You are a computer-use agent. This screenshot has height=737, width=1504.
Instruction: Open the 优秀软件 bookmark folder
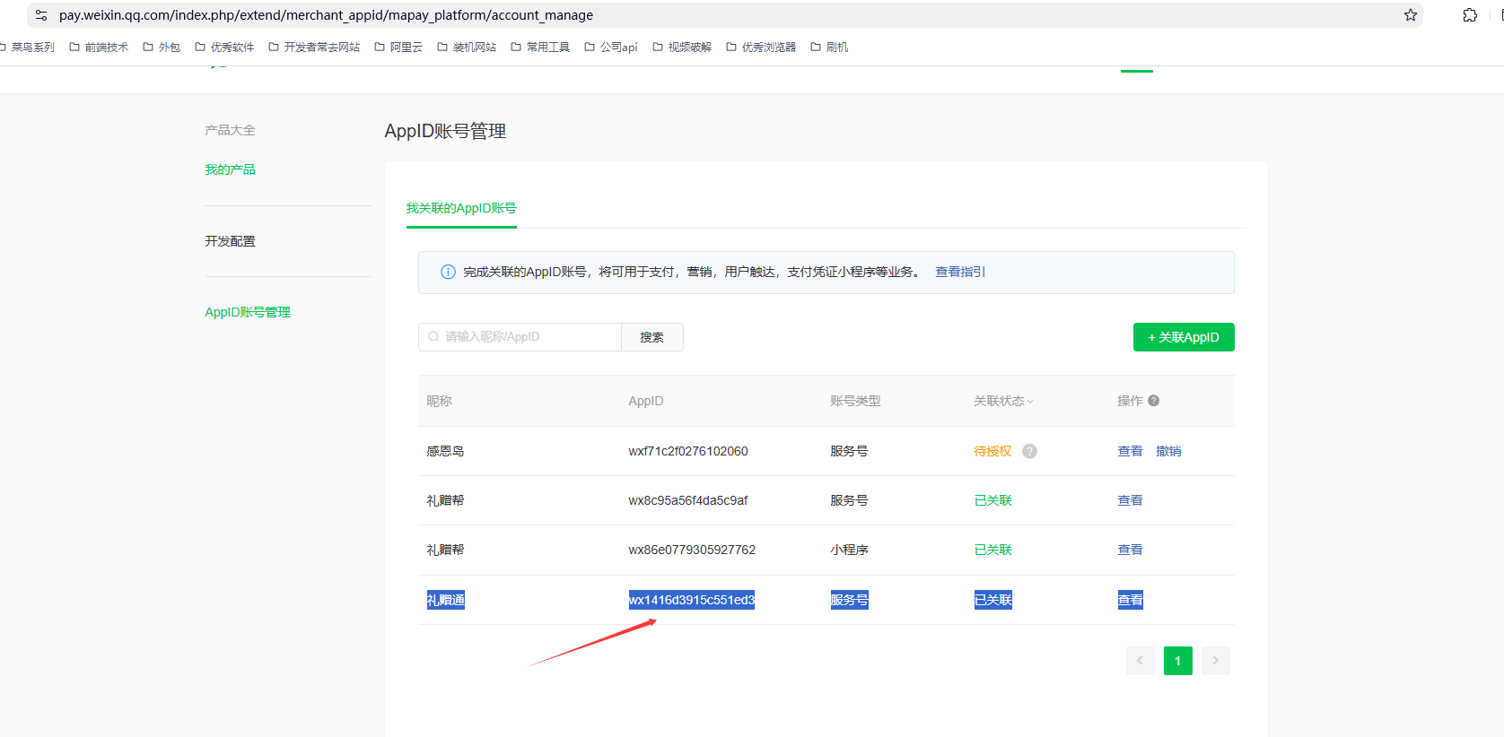[x=224, y=48]
